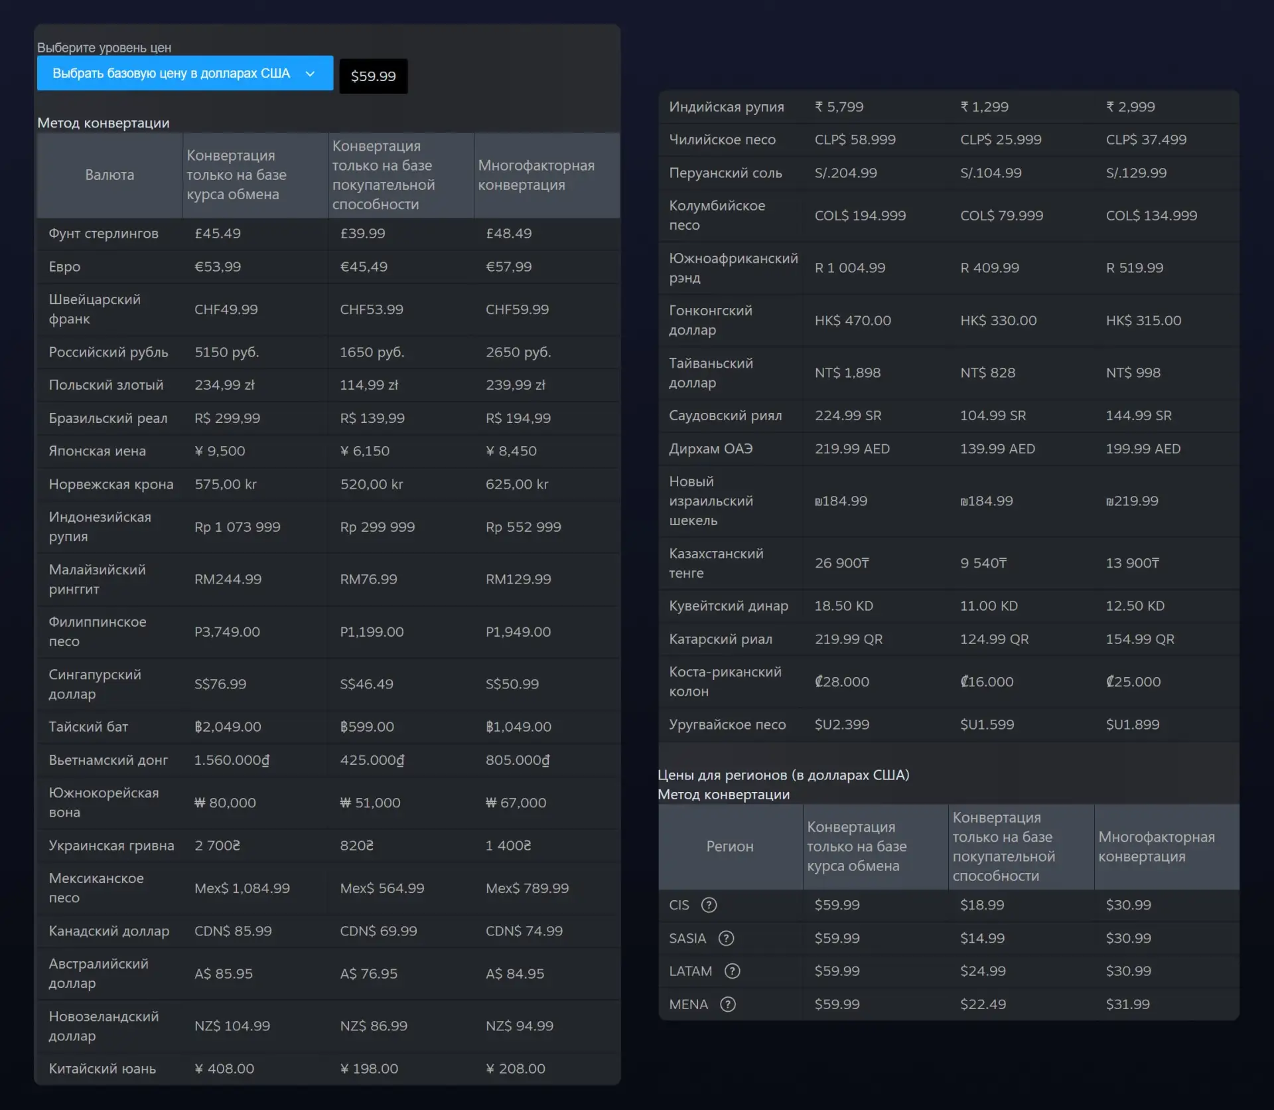Click the COL$ 134.999 Colombian peso value
The height and width of the screenshot is (1110, 1274).
pyautogui.click(x=1151, y=216)
